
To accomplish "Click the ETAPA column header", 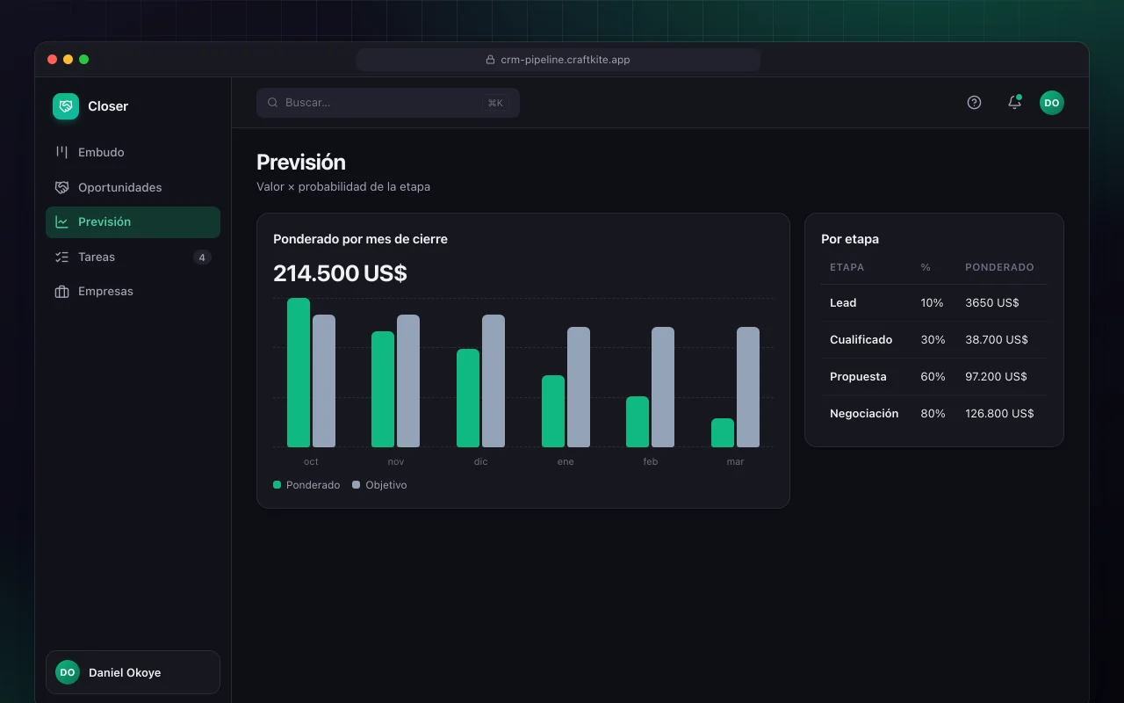I will 847,267.
